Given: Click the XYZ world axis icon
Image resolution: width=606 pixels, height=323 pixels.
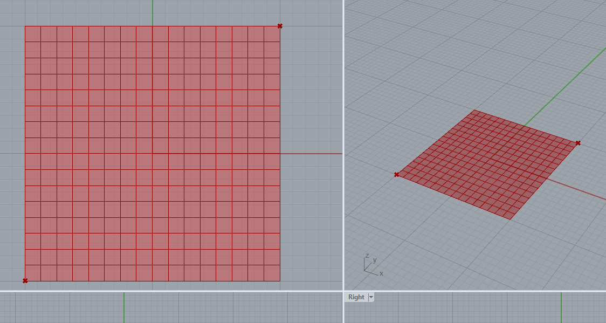Looking at the screenshot, I should [371, 265].
